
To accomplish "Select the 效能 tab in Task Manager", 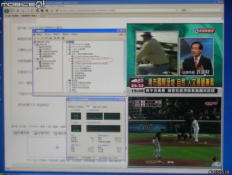I will (x=88, y=107).
